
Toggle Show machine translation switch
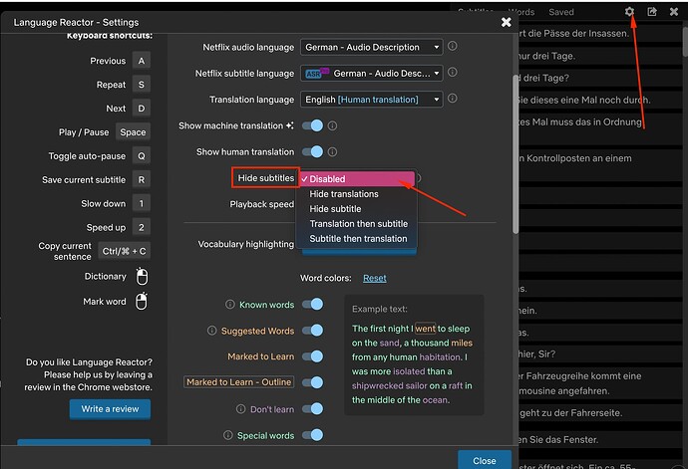tap(312, 126)
